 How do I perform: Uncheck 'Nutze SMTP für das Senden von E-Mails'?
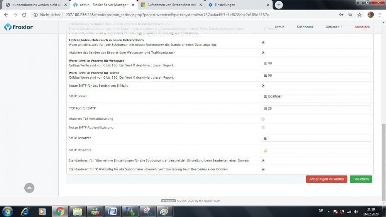click(263, 86)
